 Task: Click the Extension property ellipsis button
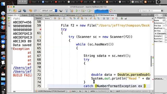click(166, 23)
